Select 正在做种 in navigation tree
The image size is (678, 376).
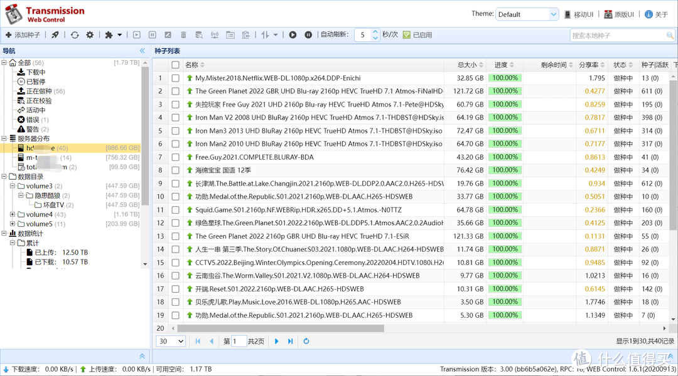coord(39,91)
